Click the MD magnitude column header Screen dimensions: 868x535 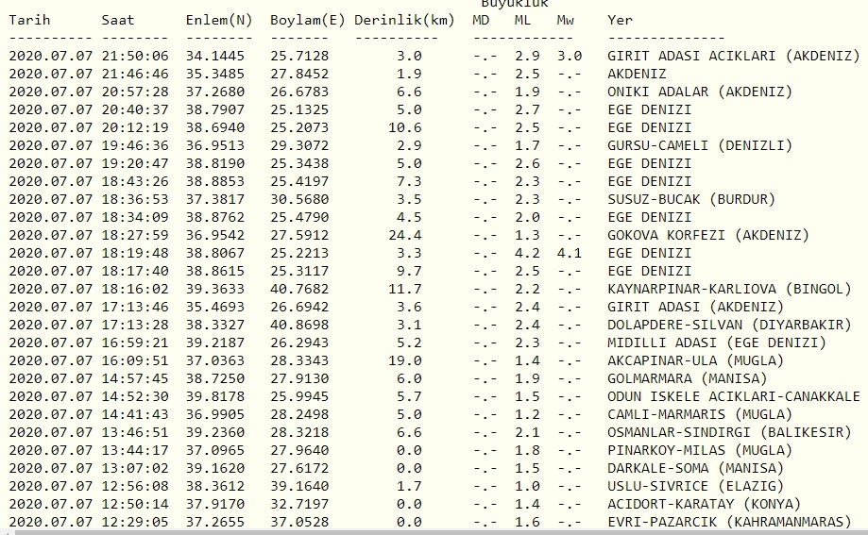pos(481,20)
